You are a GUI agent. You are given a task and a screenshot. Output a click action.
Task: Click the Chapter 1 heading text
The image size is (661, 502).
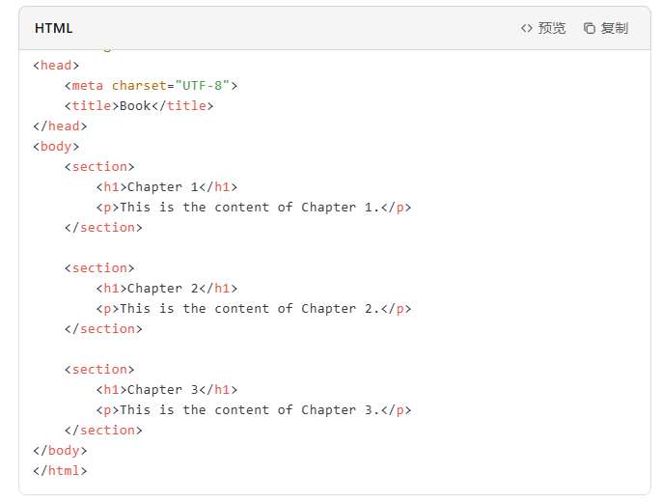click(x=162, y=186)
